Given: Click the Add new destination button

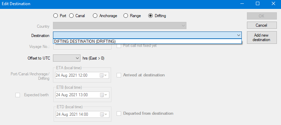Looking at the screenshot, I should pos(261,37).
